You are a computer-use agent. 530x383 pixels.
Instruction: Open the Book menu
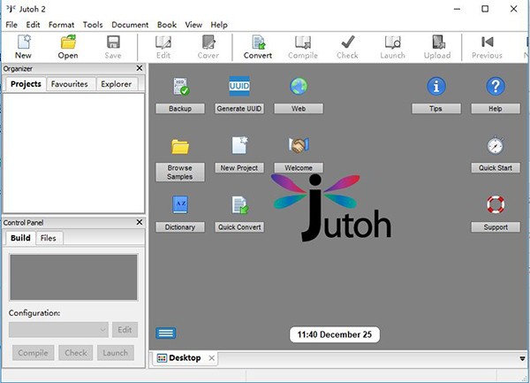166,25
